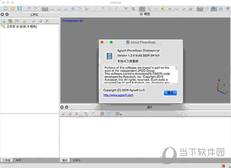Switch to Shaded model view
The height and width of the screenshot is (168, 231).
[x=163, y=9]
